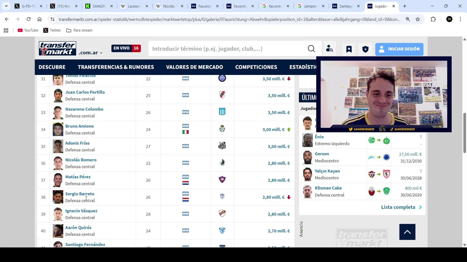Open Para stream bookmarks folder
Viewport: 467px width, 262px height.
pos(79,30)
